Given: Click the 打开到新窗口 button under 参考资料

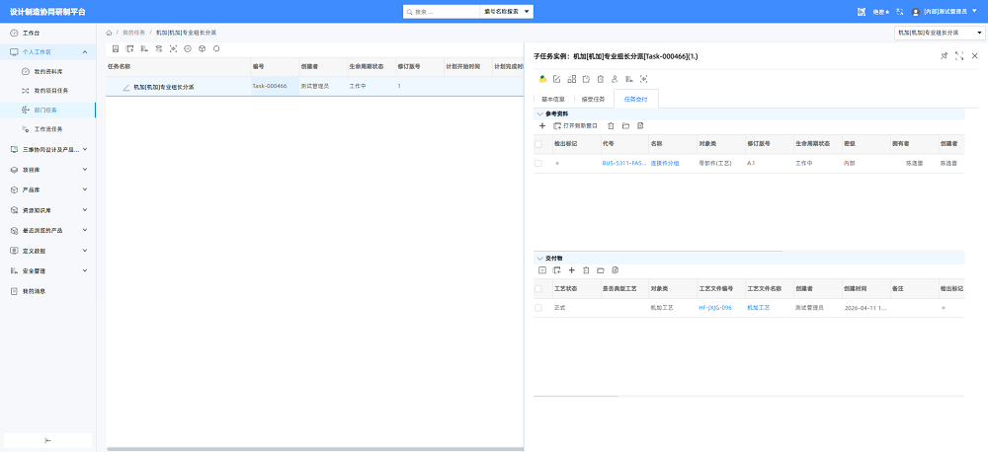Looking at the screenshot, I should coord(575,126).
